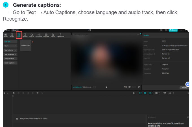Enter full screen preview
This screenshot has width=192, height=127.
tap(139, 87)
